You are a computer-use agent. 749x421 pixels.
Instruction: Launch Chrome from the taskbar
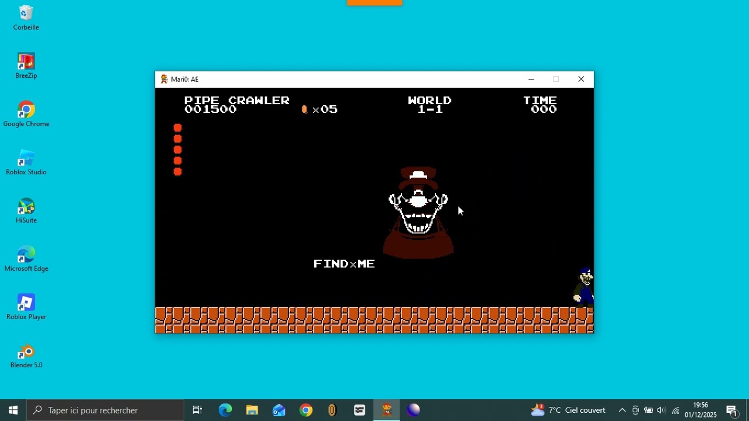click(306, 410)
